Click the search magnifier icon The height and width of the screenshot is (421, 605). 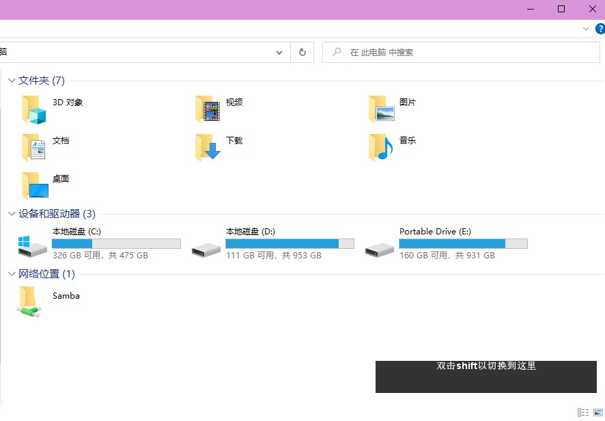point(337,52)
